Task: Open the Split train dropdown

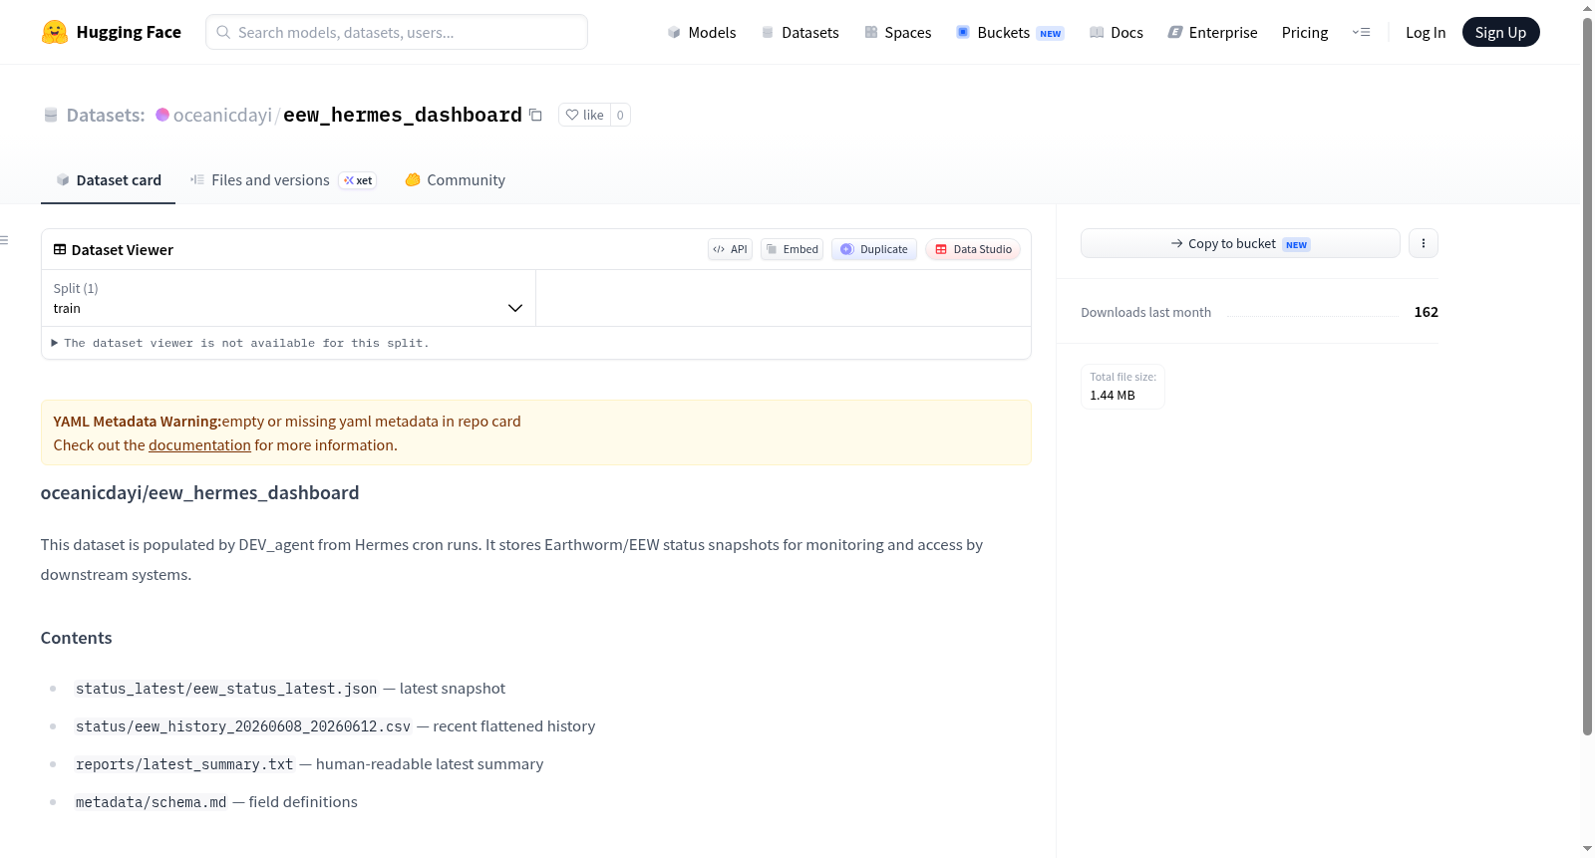Action: pos(288,298)
